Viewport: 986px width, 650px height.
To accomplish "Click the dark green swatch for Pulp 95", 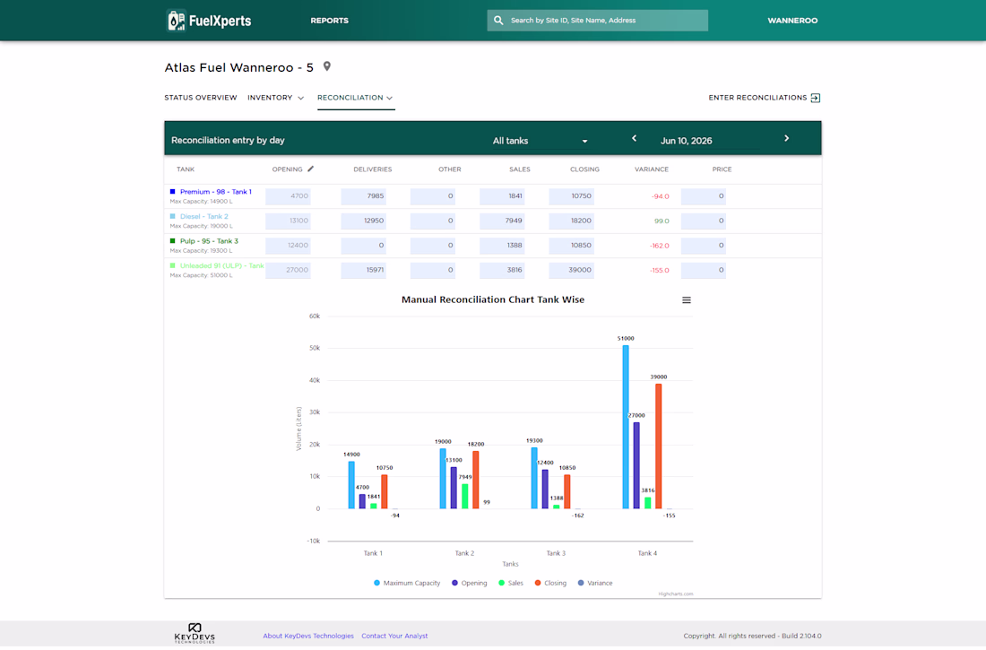I will pyautogui.click(x=173, y=240).
